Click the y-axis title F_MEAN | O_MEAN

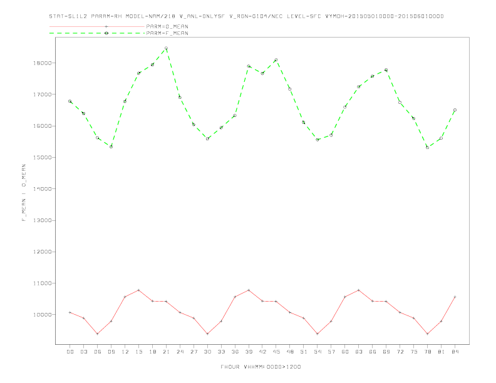pyautogui.click(x=24, y=193)
